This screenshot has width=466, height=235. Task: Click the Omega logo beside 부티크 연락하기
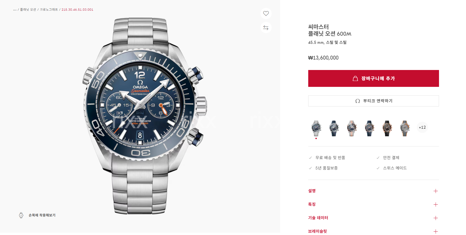pyautogui.click(x=357, y=101)
